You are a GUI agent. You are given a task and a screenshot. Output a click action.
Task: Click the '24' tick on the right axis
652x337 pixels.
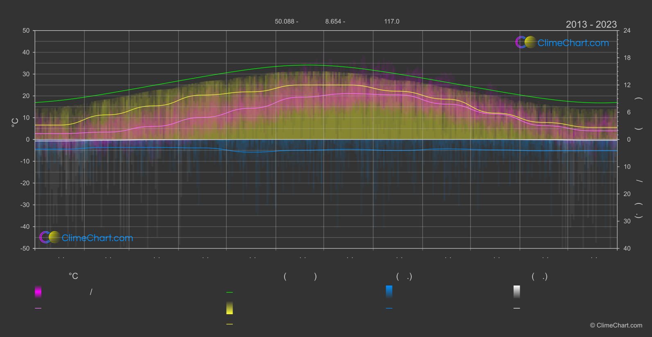point(627,31)
